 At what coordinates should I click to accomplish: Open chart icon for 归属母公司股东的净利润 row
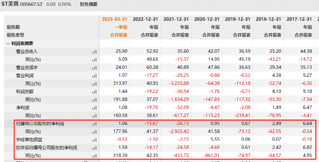[94, 124]
